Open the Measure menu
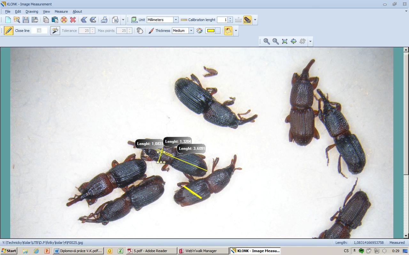 point(61,11)
